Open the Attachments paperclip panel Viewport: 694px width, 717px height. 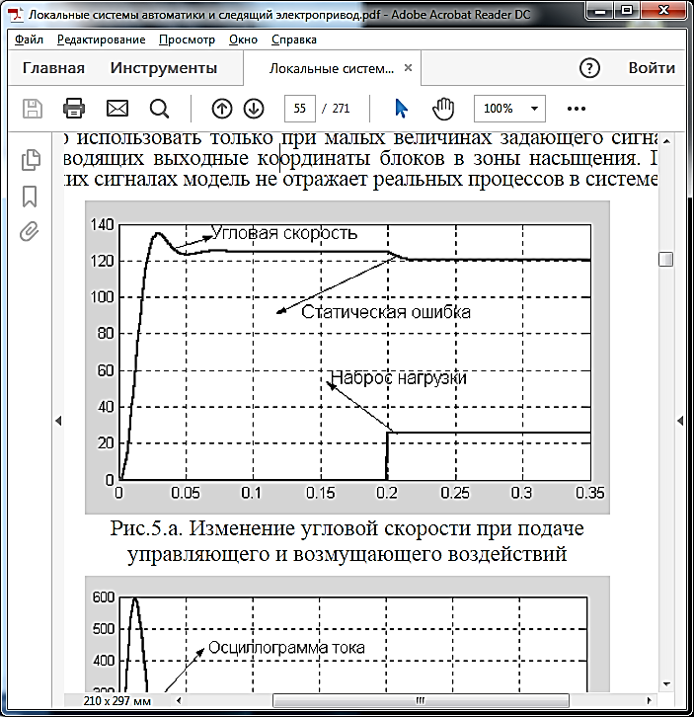tap(31, 232)
